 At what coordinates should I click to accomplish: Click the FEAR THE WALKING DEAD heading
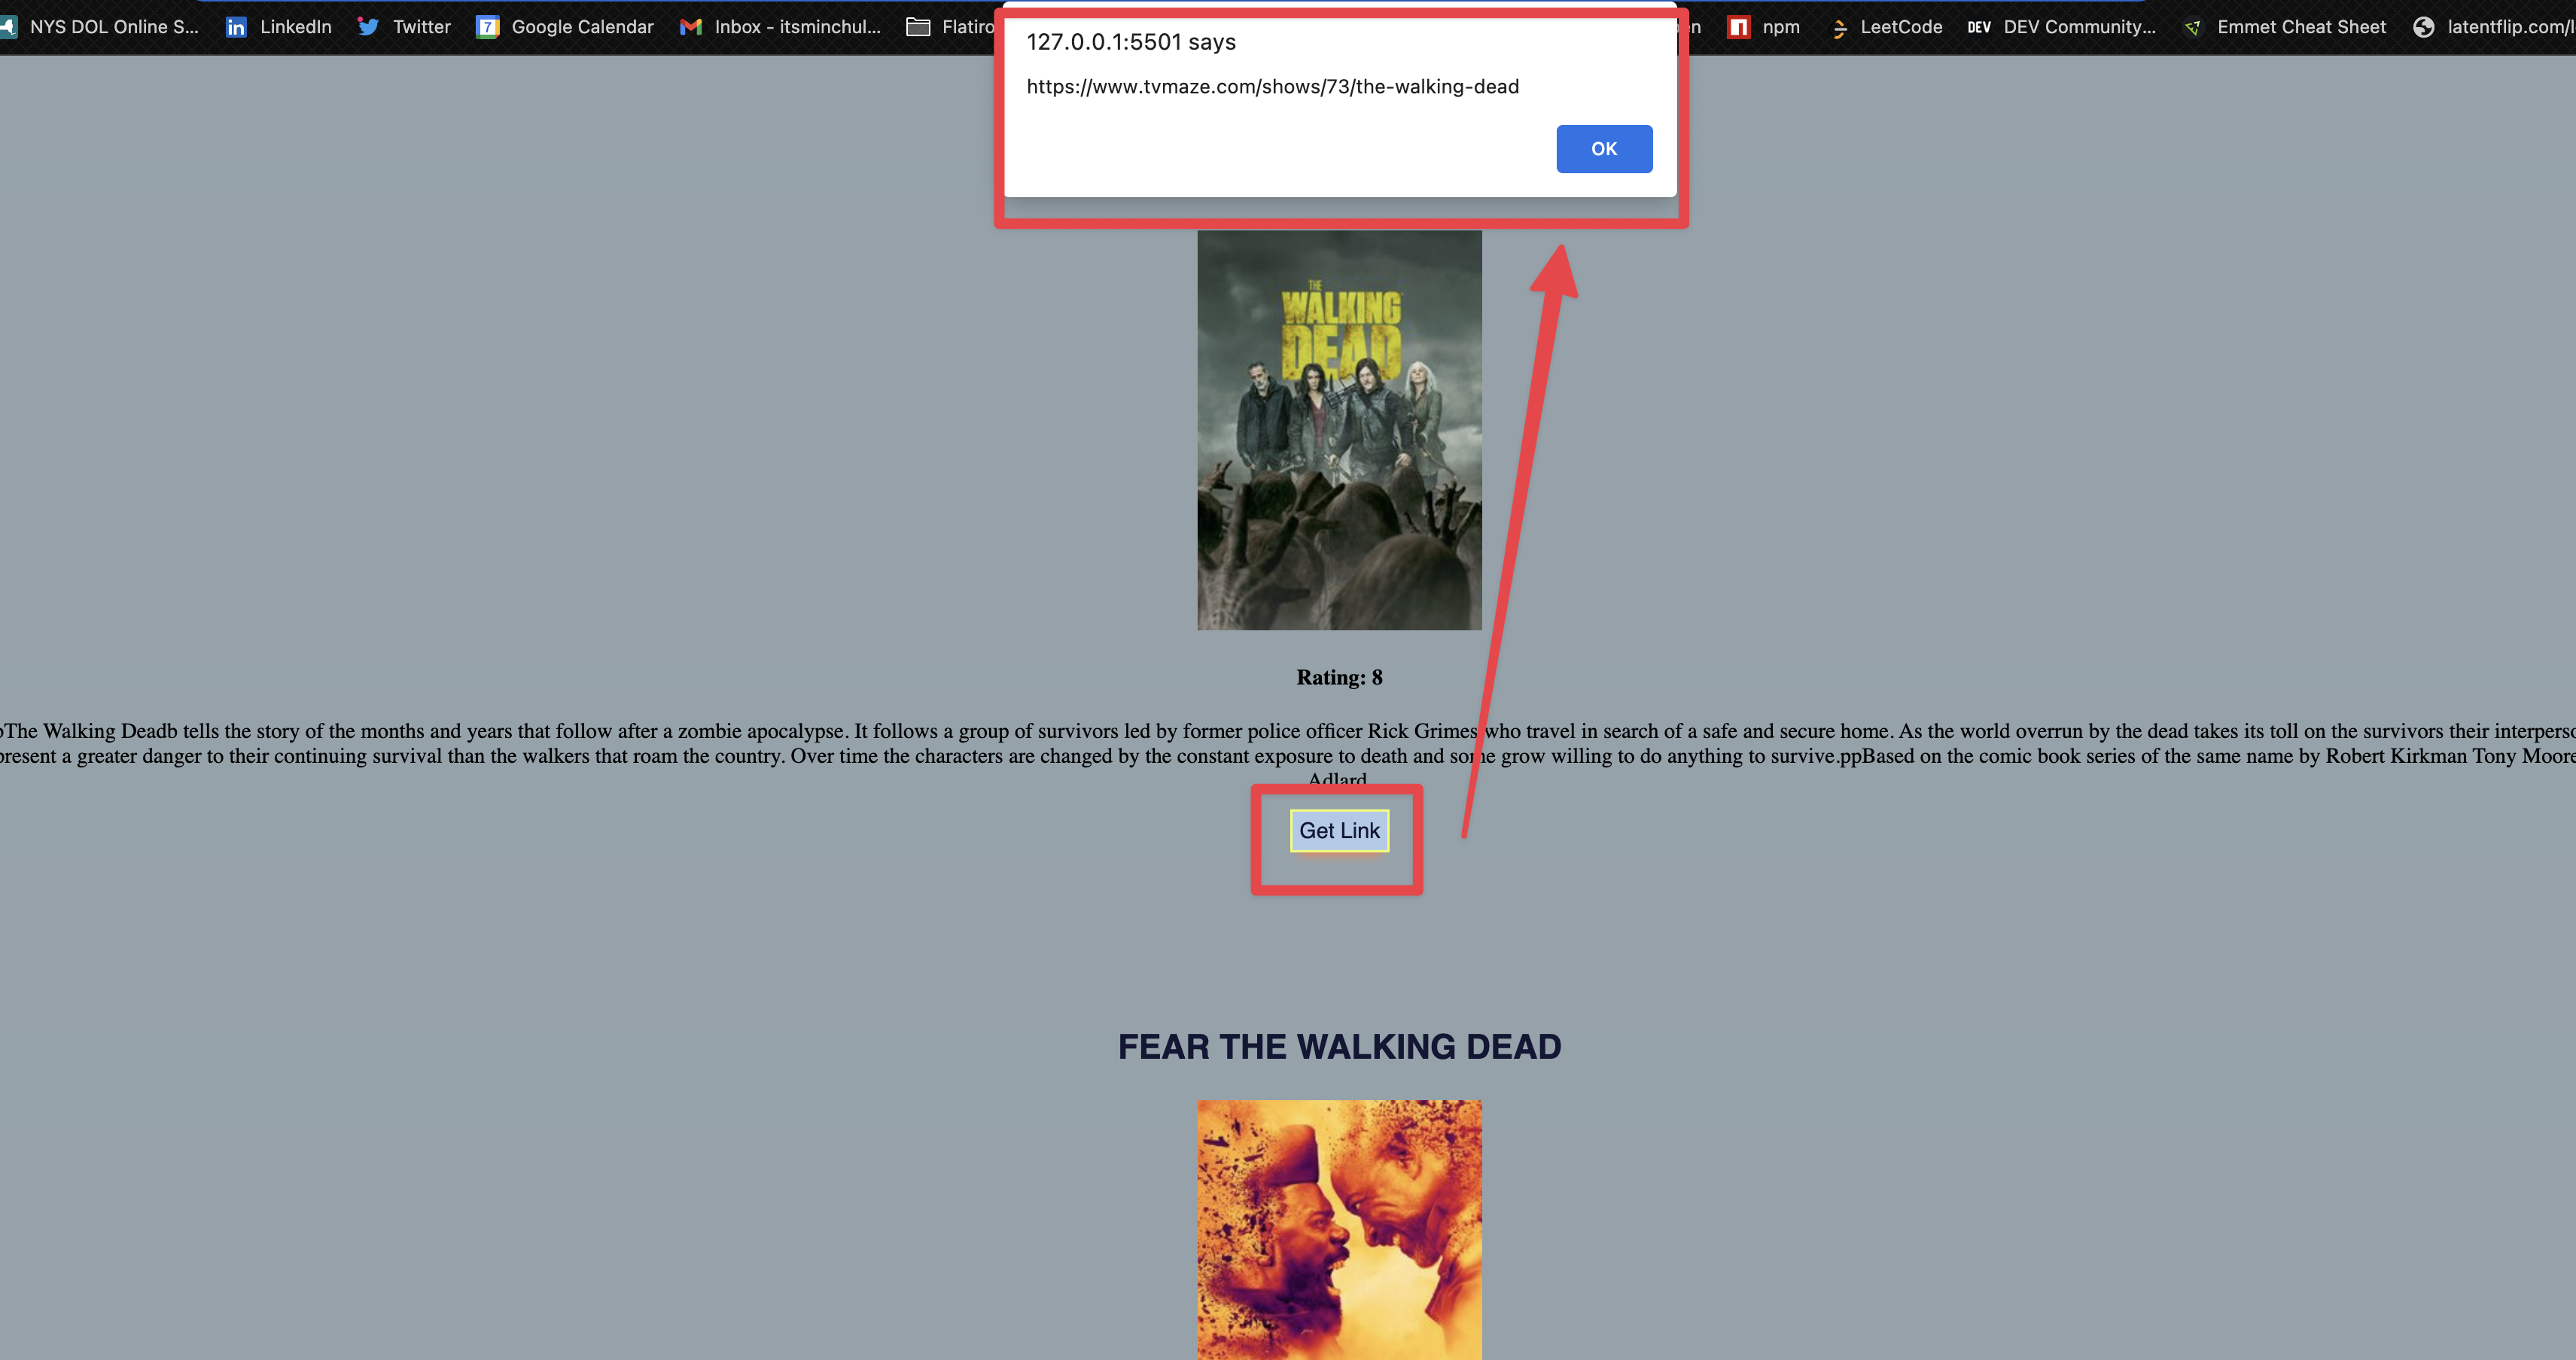pyautogui.click(x=1340, y=1046)
